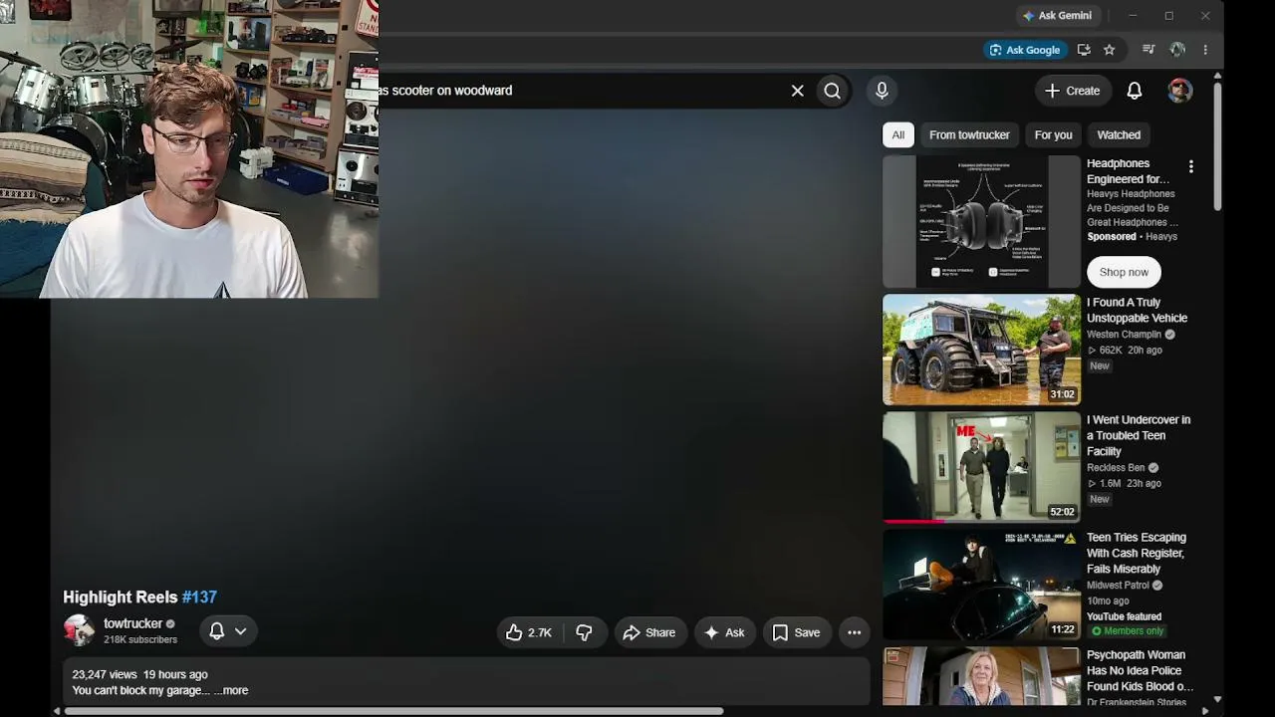Expand subscription notification dropdown chevron

click(240, 631)
